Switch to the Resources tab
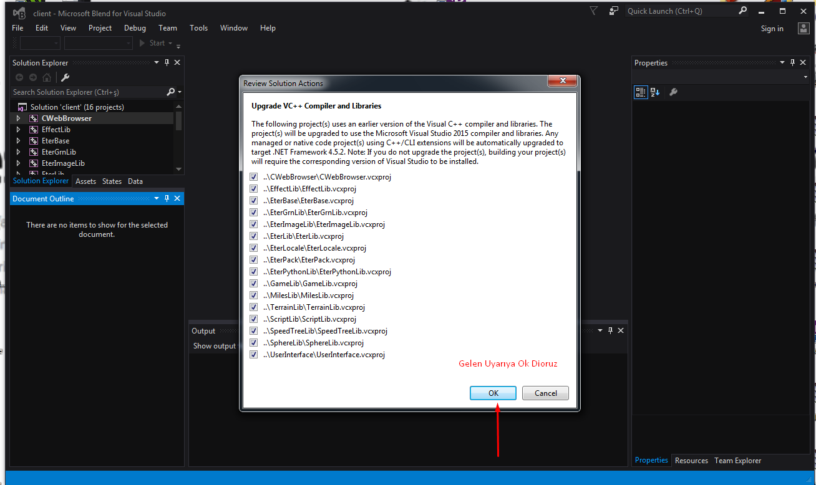The width and height of the screenshot is (816, 485). pos(692,461)
